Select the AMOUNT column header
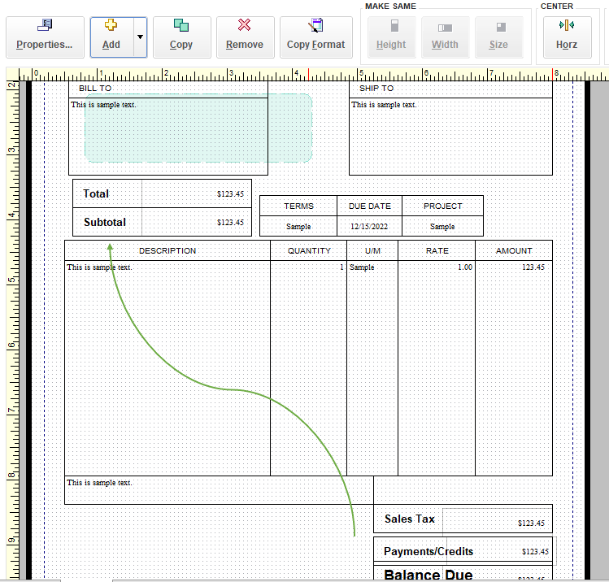This screenshot has width=609, height=582. pos(514,251)
